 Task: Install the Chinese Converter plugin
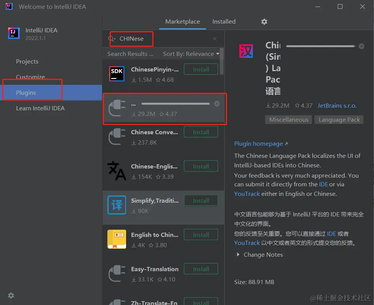(201, 132)
